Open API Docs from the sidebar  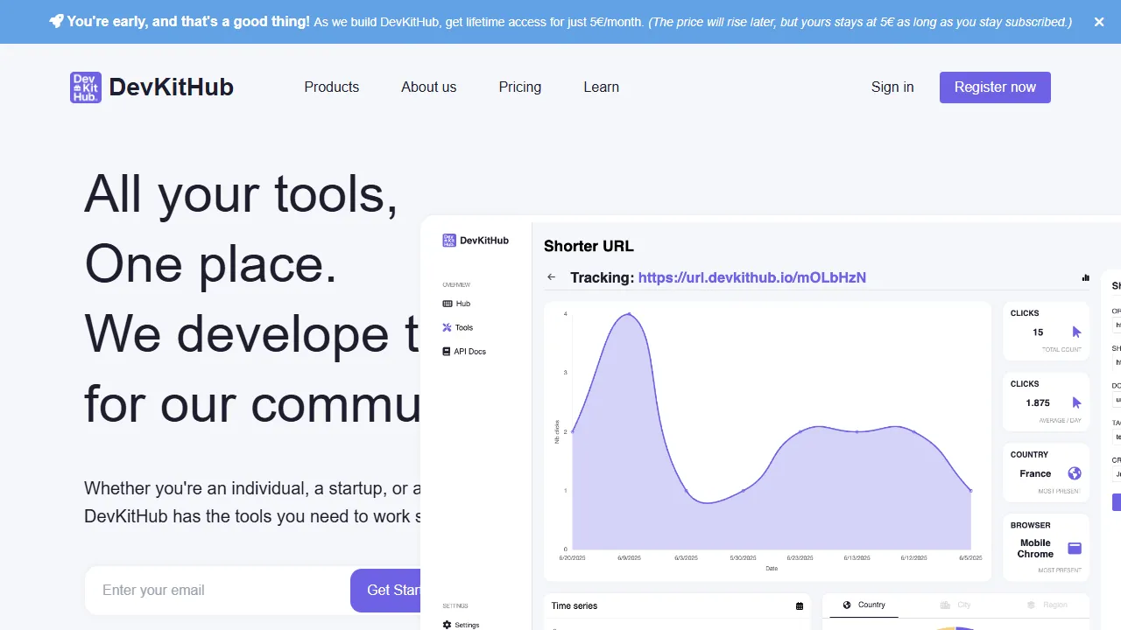pyautogui.click(x=468, y=351)
